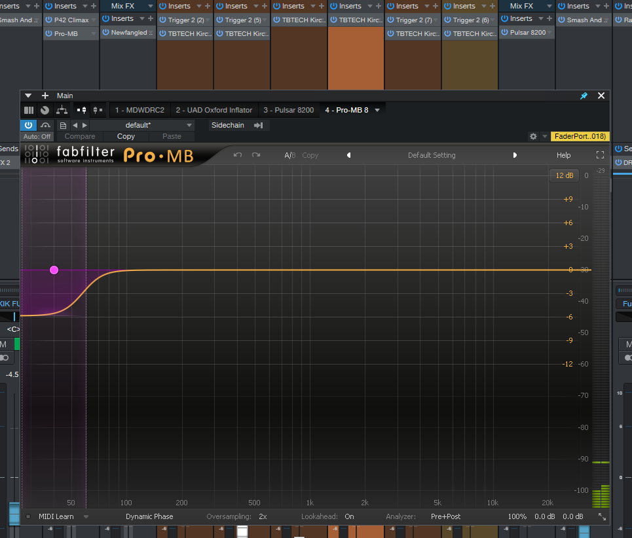632x538 pixels.
Task: Click the Compare button
Action: coord(80,137)
